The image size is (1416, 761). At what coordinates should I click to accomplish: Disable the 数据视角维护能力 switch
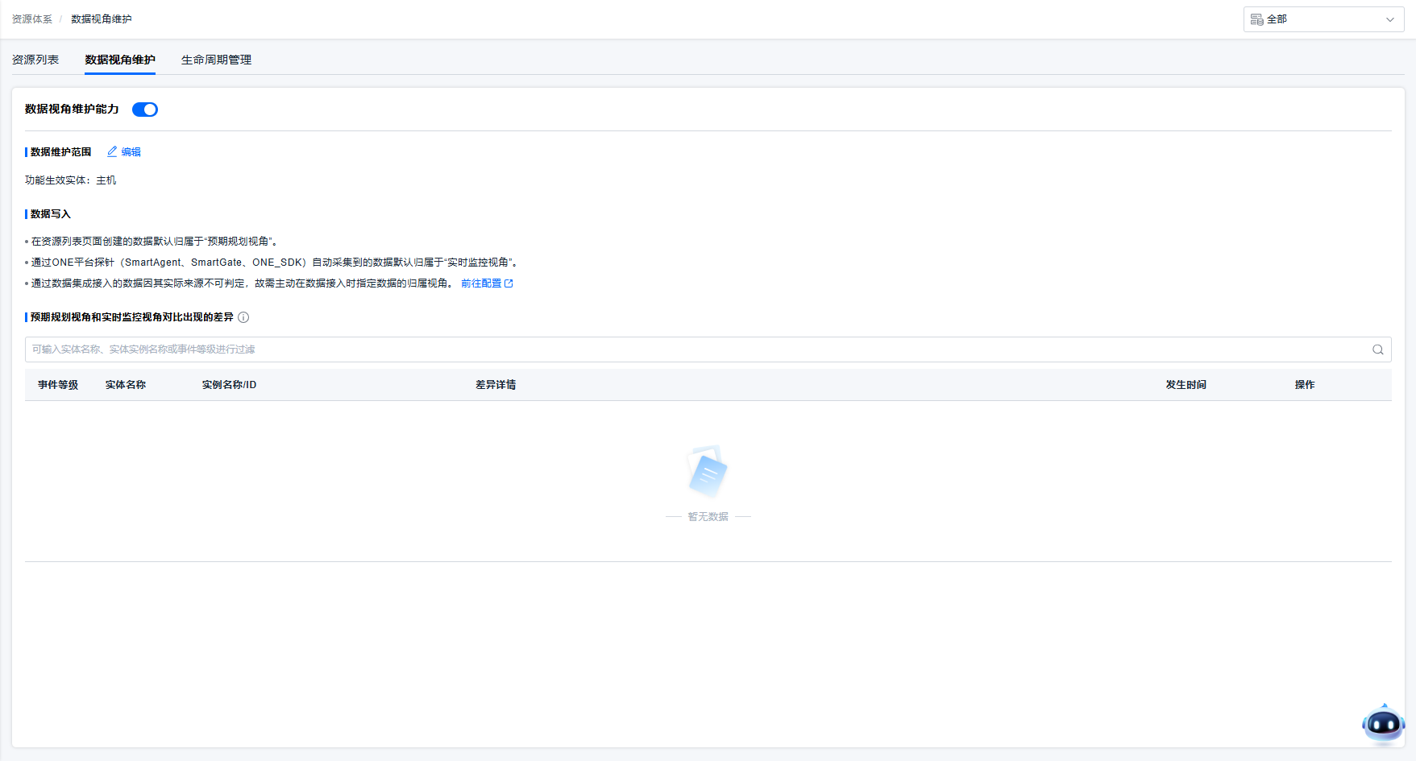(145, 110)
